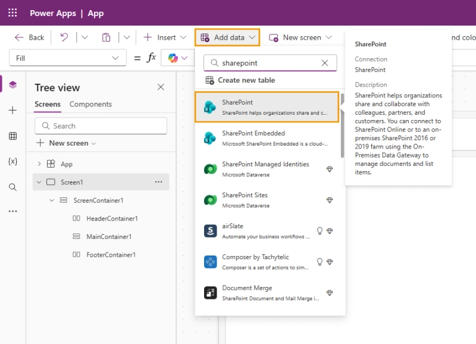Click the Undo icon

point(64,37)
